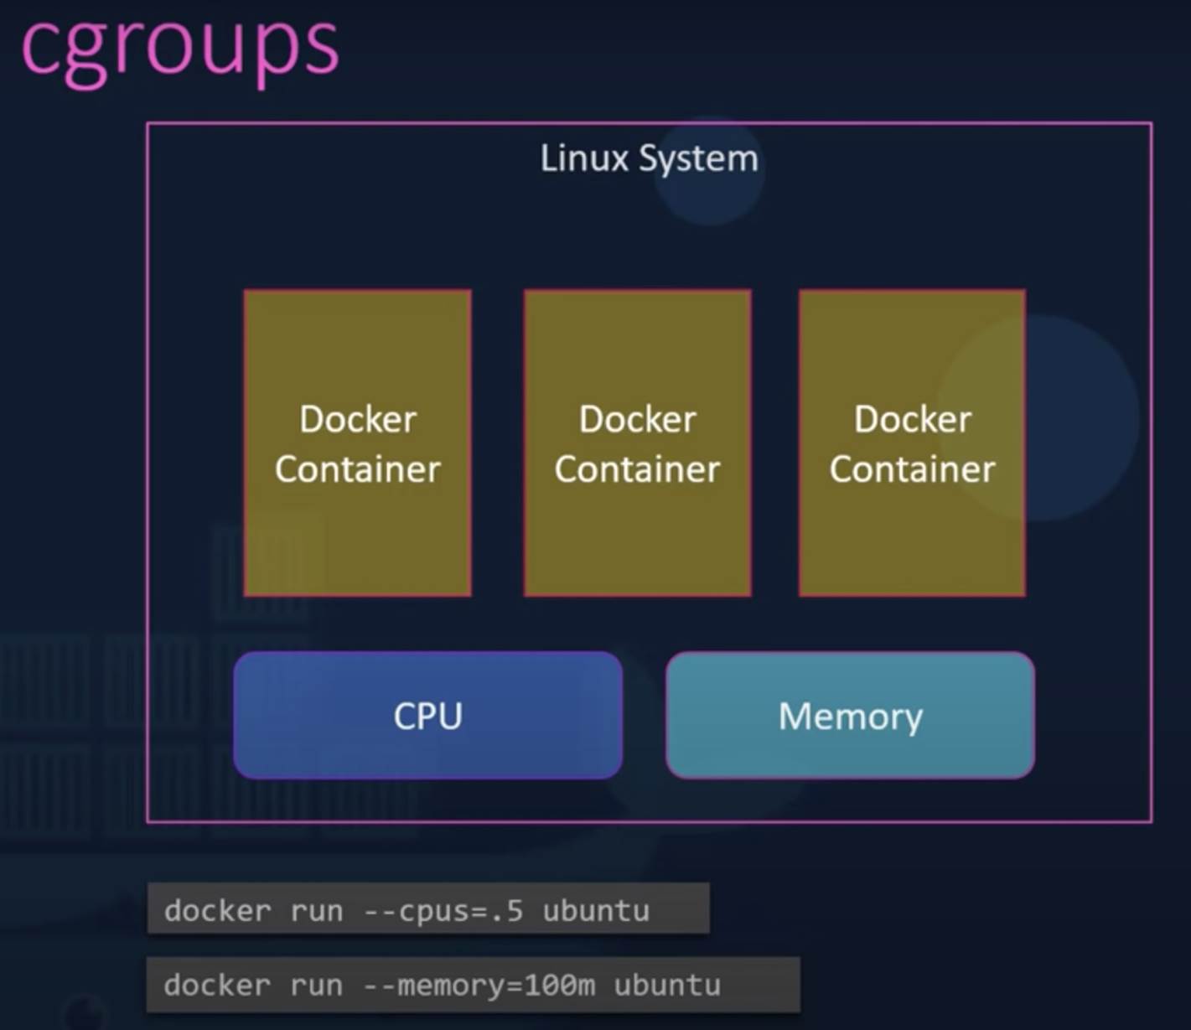Click the first Docker Container box
Screen dimensions: 1191x1030
[358, 443]
